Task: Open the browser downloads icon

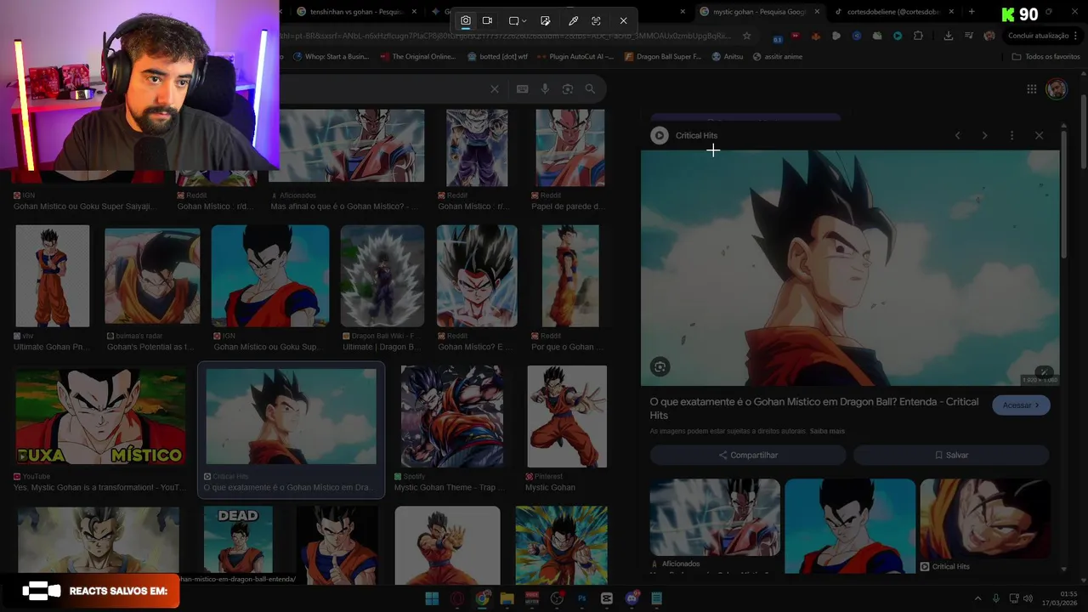Action: click(x=948, y=36)
